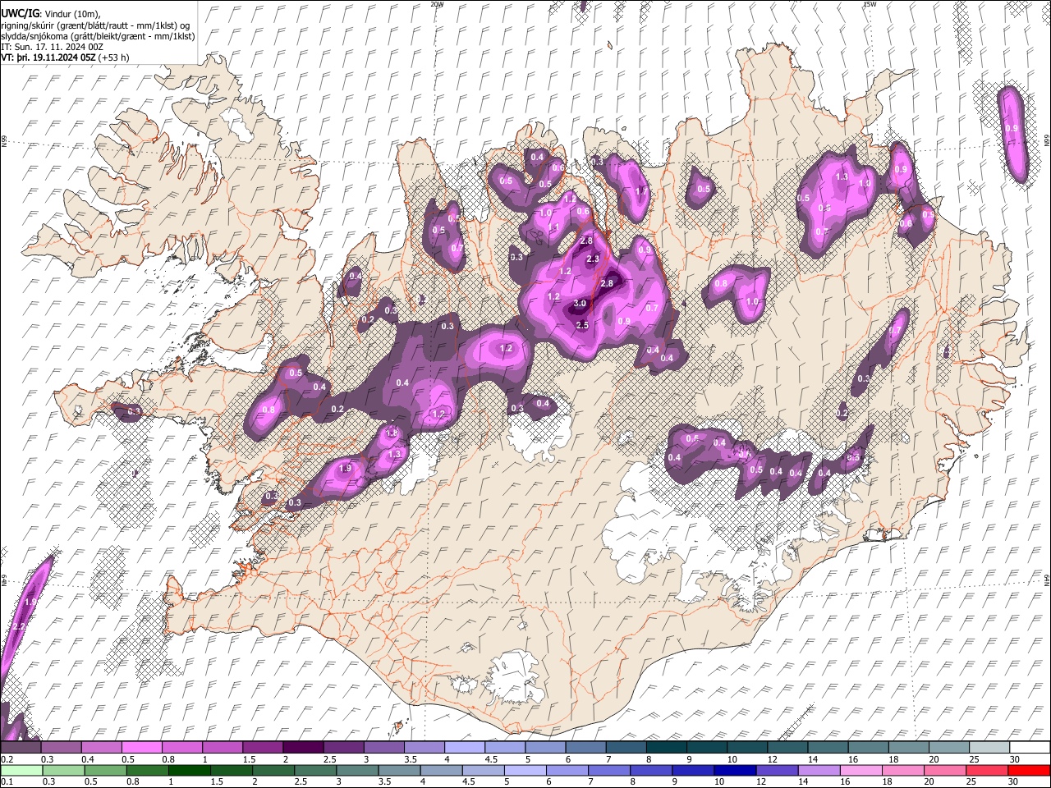Select the bright red 30 swatch in rain legend
Viewport: 1051px width, 788px height.
point(1030,771)
